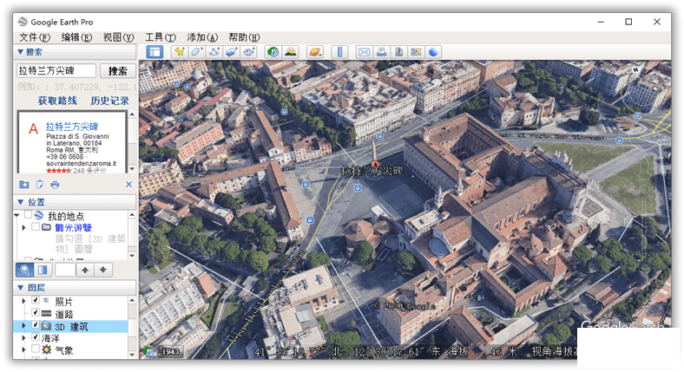This screenshot has height=372, width=684.
Task: Expand the 照片 layer node
Action: (x=24, y=301)
